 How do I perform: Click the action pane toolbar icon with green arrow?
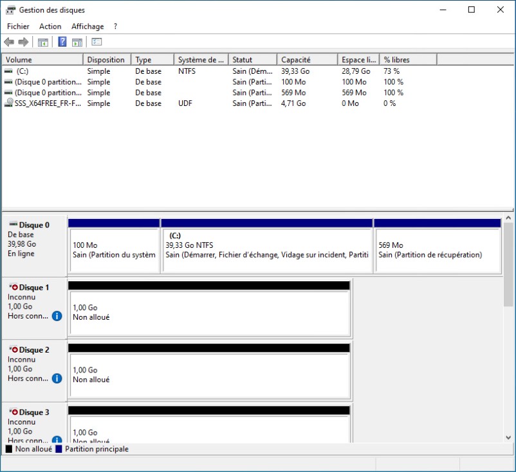coord(77,42)
